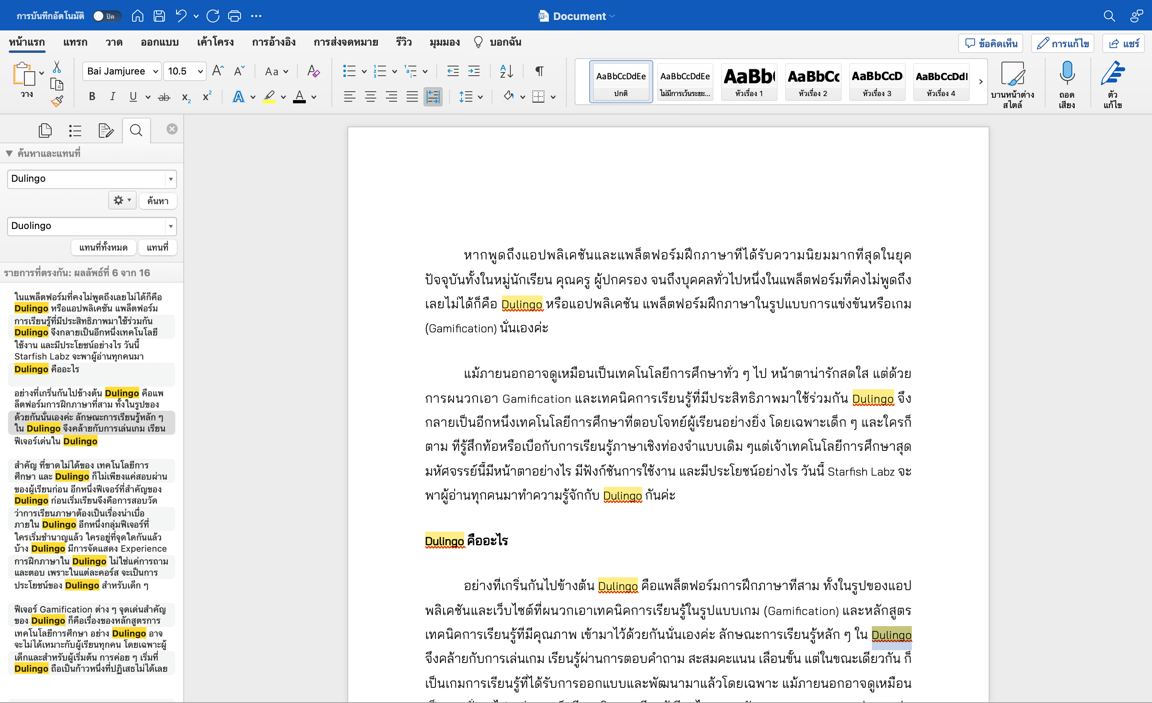Click the Home icon in title bar

137,16
